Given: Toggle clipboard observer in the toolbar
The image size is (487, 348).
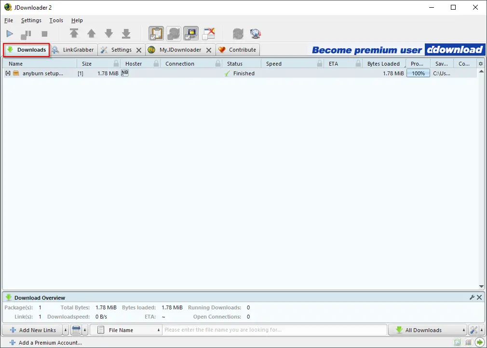Looking at the screenshot, I should (156, 34).
